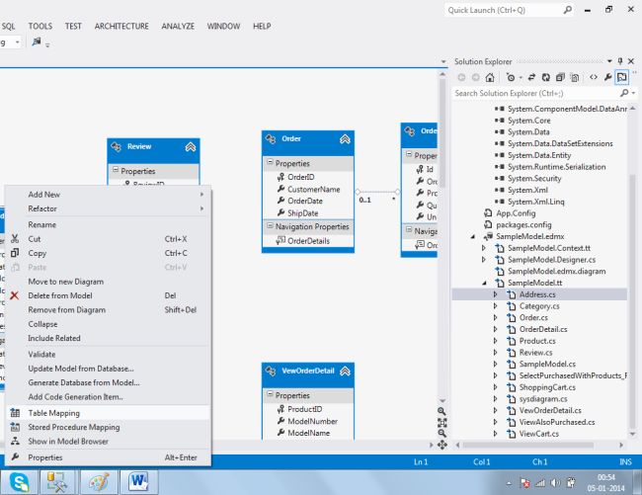This screenshot has width=642, height=495.
Task: Select Update Model from Database option
Action: click(x=108, y=369)
